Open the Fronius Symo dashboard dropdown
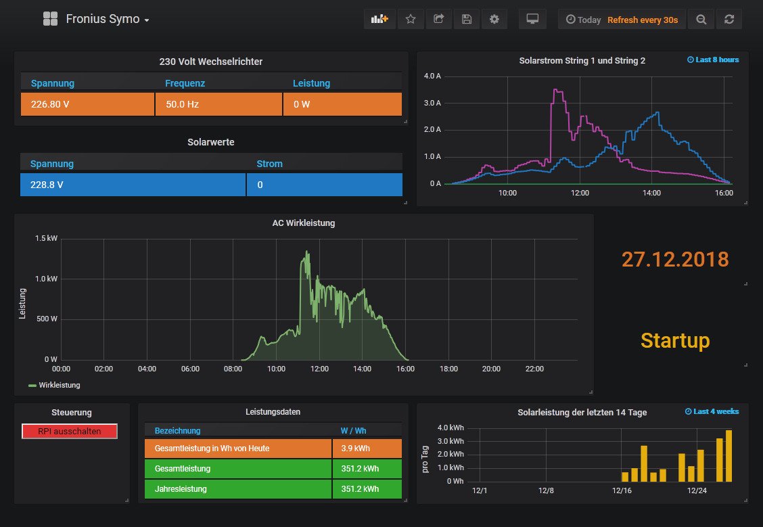The height and width of the screenshot is (527, 763). click(x=108, y=19)
